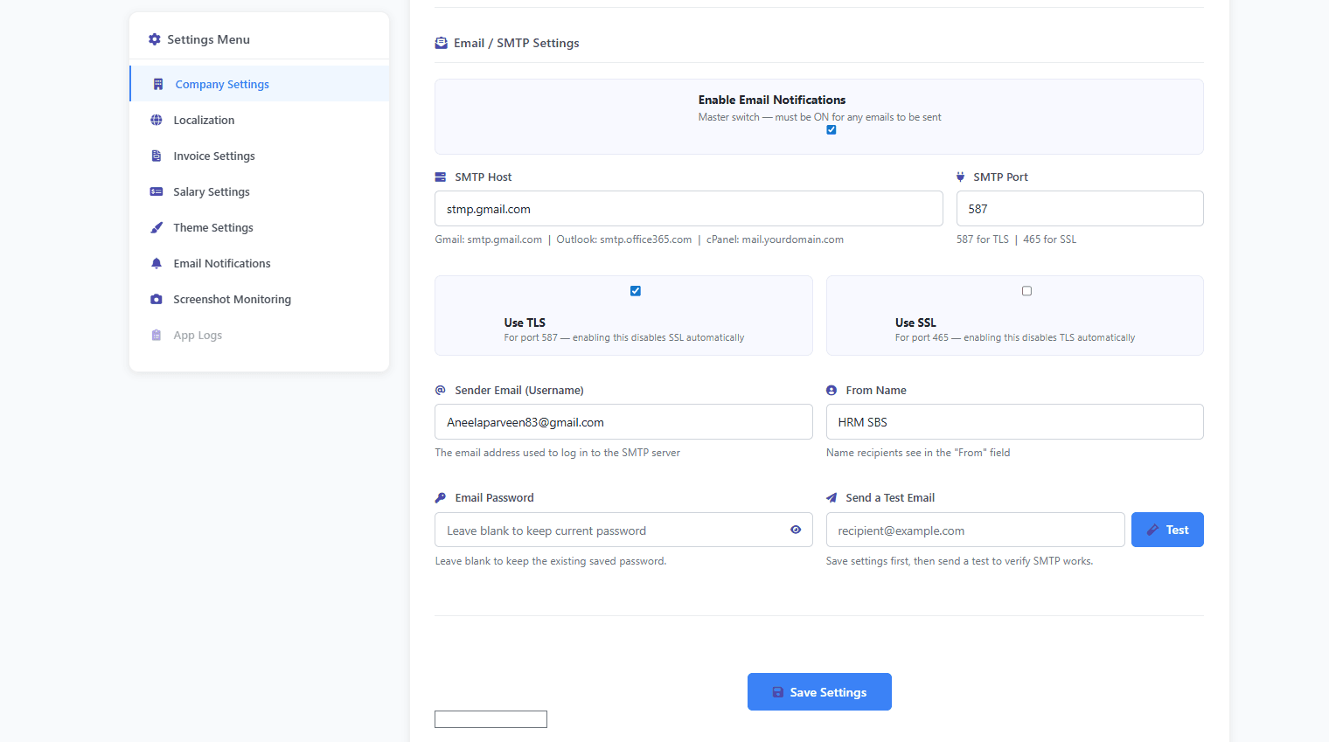Viewport: 1329px width, 742px height.
Task: Click the 'Settings Menu' heading text
Action: [x=208, y=39]
